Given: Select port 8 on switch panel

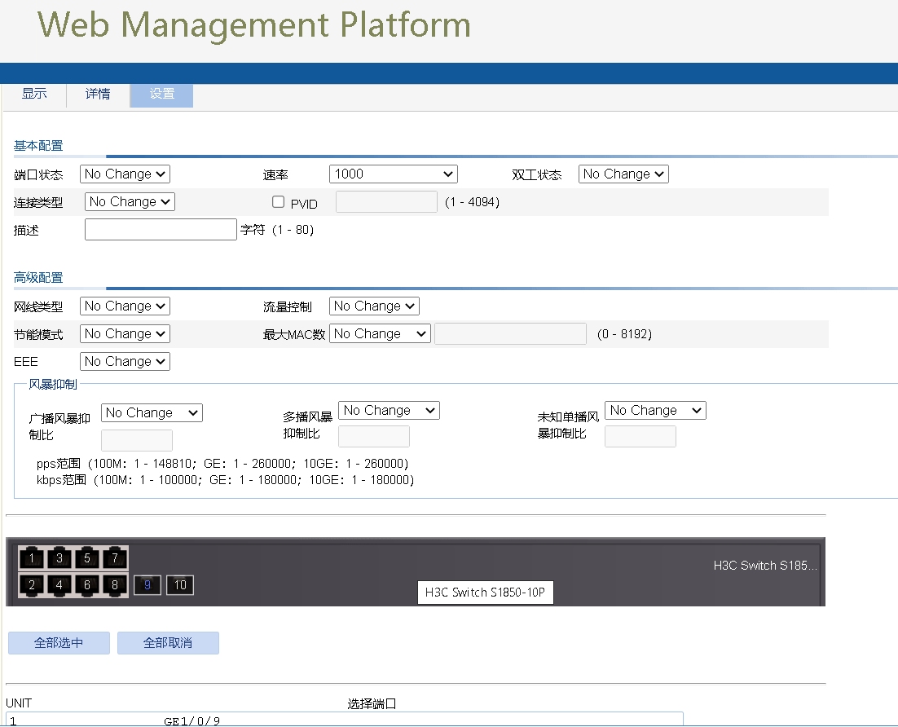Looking at the screenshot, I should point(114,585).
